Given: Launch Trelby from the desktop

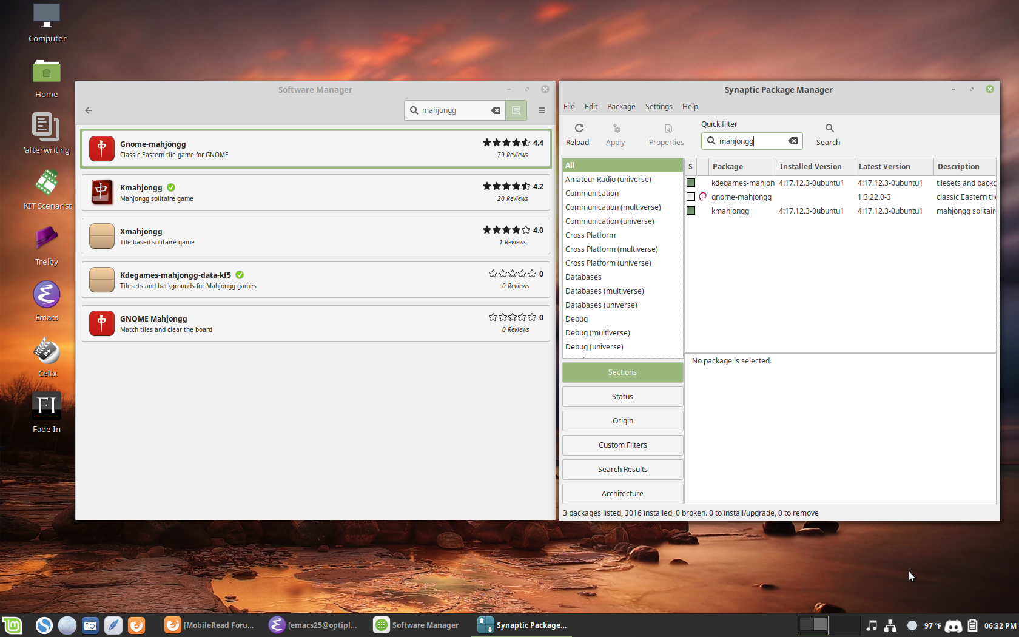Looking at the screenshot, I should (47, 246).
